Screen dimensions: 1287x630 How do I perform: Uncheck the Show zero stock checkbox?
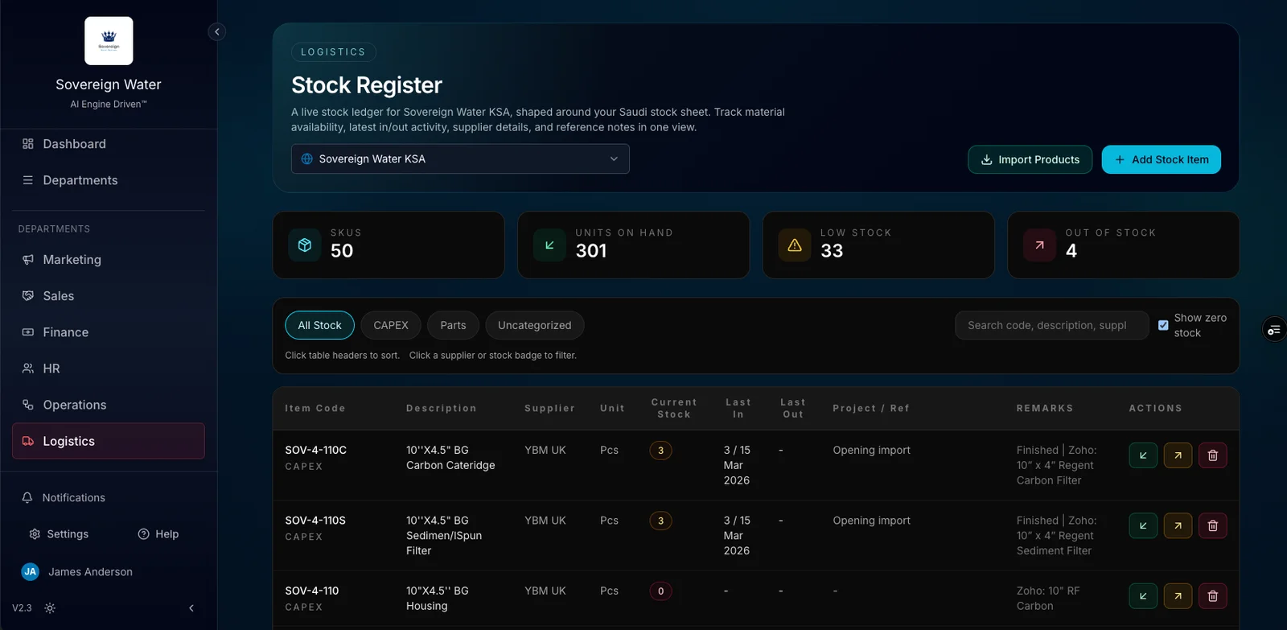pos(1163,325)
